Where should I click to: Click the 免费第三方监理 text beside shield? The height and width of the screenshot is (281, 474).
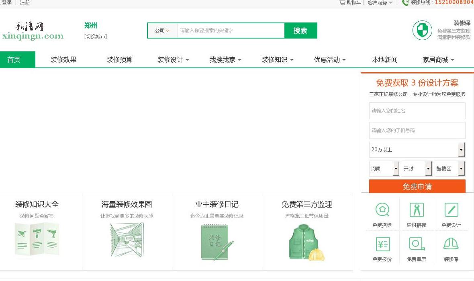(x=454, y=31)
